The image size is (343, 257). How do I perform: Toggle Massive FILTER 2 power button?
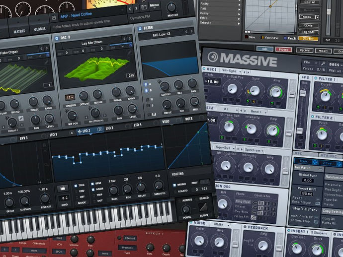coord(312,117)
